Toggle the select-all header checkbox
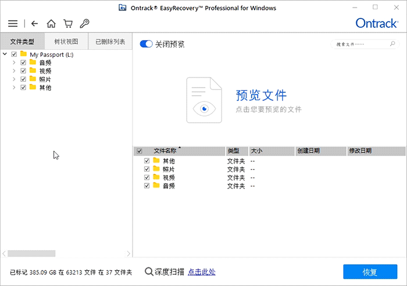The width and height of the screenshot is (407, 286). (x=139, y=151)
